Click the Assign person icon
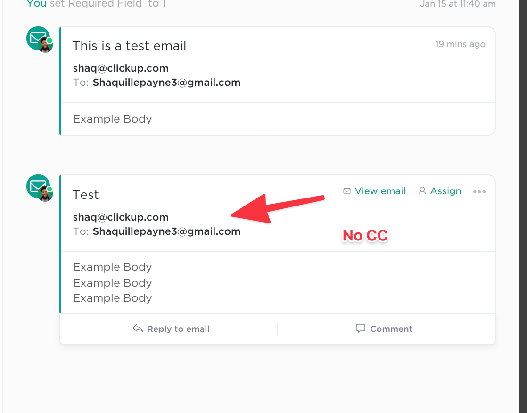Screen dimensions: 527x413 (422, 191)
